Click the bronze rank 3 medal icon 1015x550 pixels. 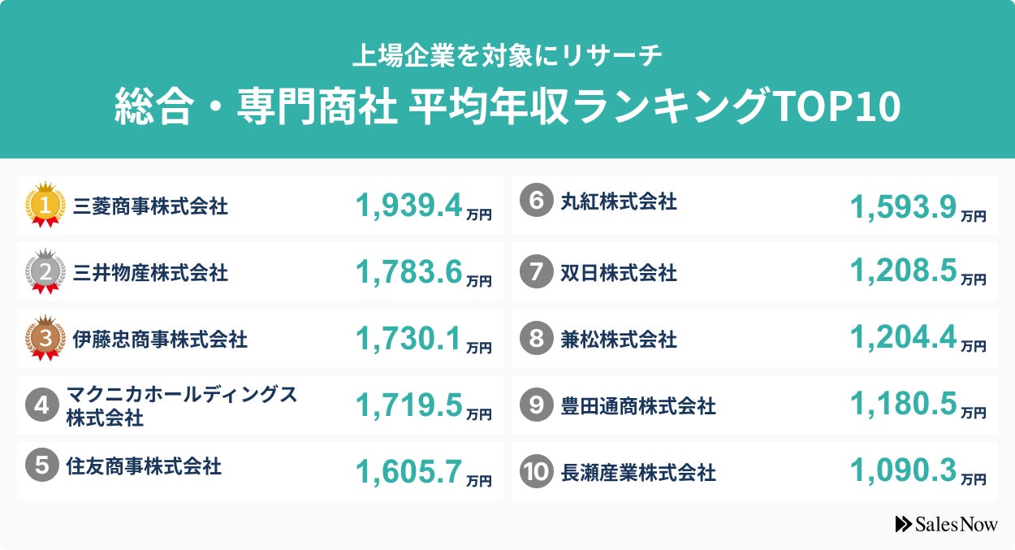(45, 338)
